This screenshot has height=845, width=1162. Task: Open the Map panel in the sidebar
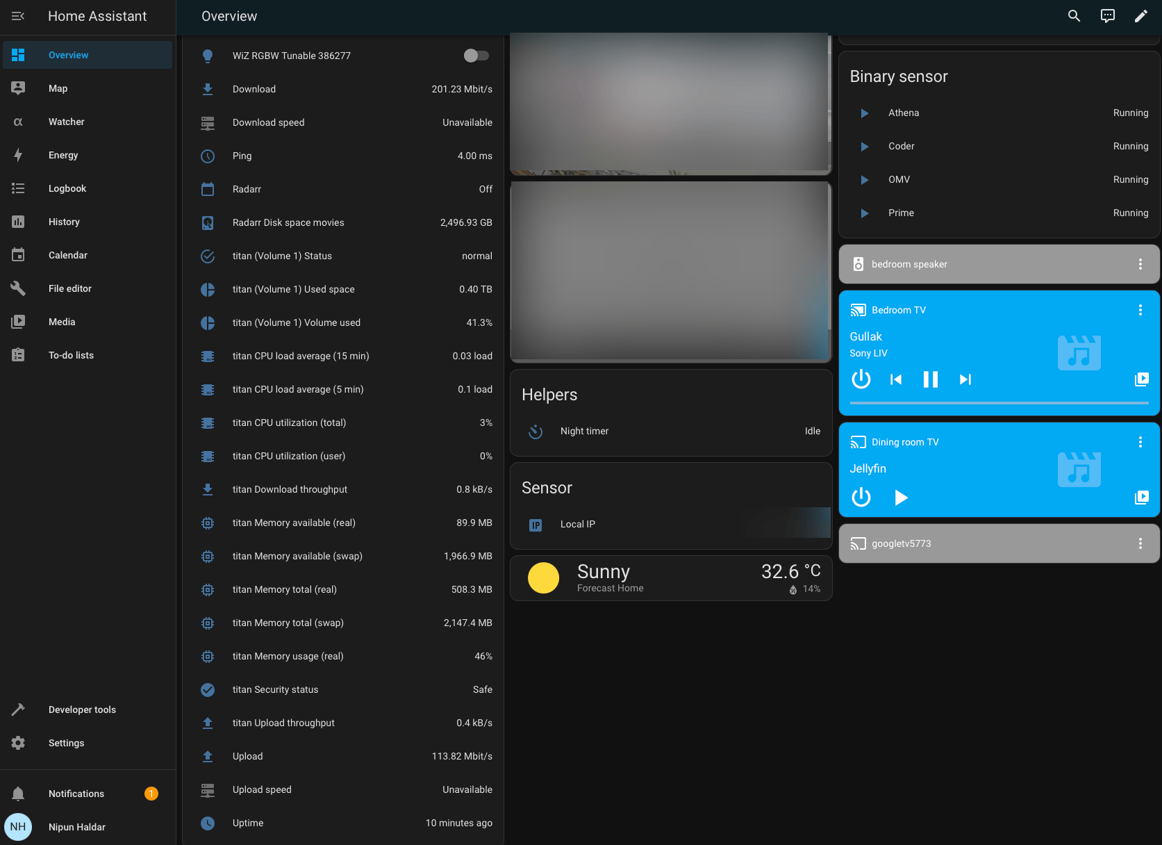58,88
